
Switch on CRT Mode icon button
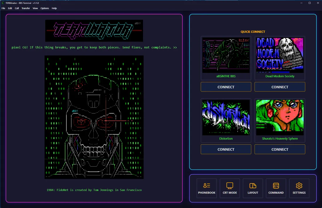(x=230, y=188)
